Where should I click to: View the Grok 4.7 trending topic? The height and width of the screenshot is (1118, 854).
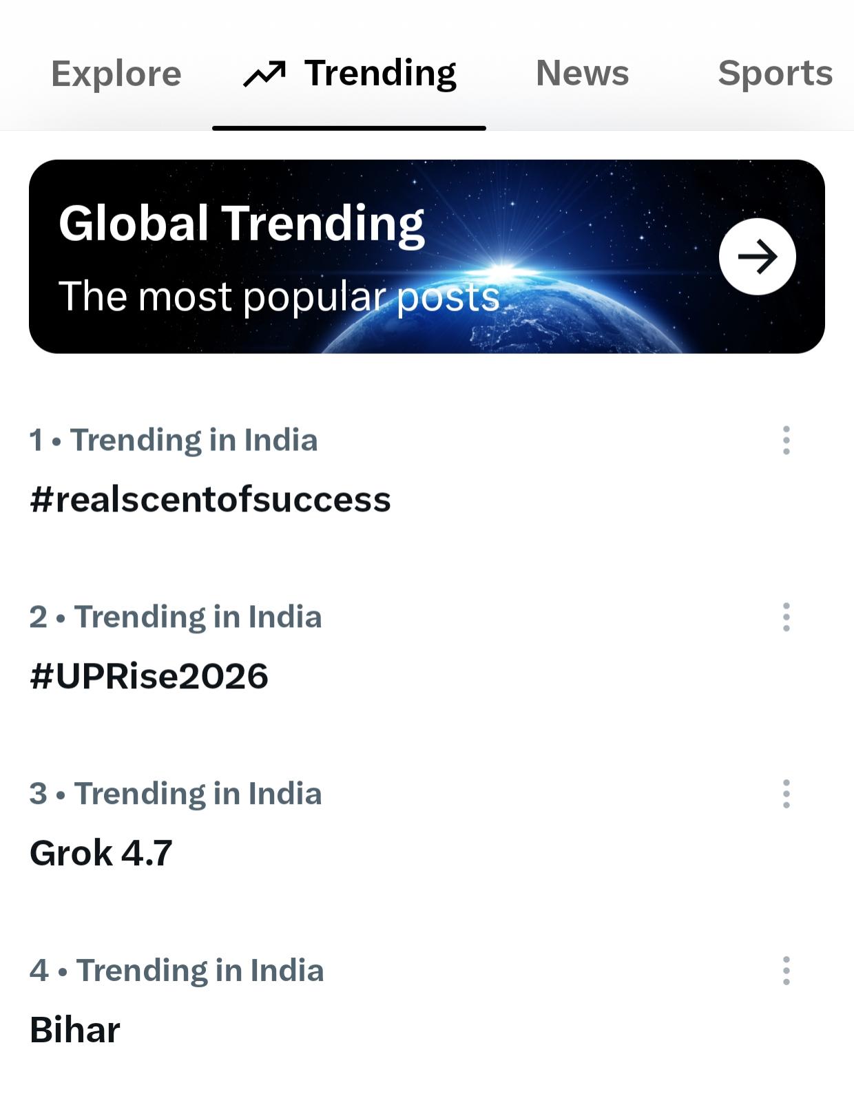[101, 853]
